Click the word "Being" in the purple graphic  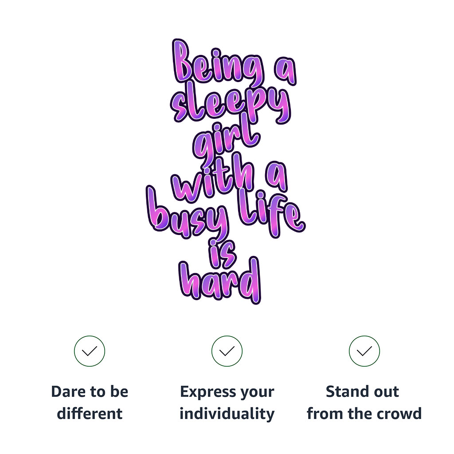(217, 67)
